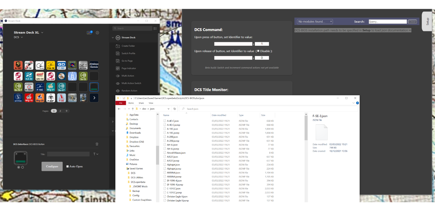Image resolution: width=435 pixels, height=211 pixels.
Task: Open Explorer recent locations dropdown
Action: (129, 109)
